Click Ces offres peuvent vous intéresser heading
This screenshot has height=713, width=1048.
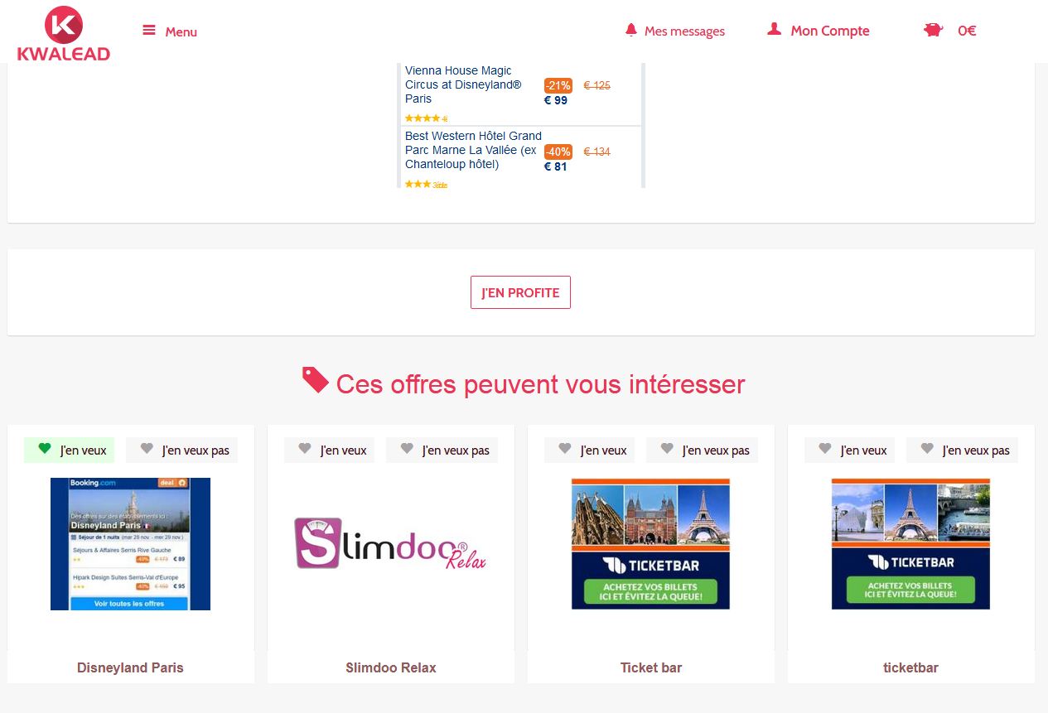pyautogui.click(x=540, y=384)
